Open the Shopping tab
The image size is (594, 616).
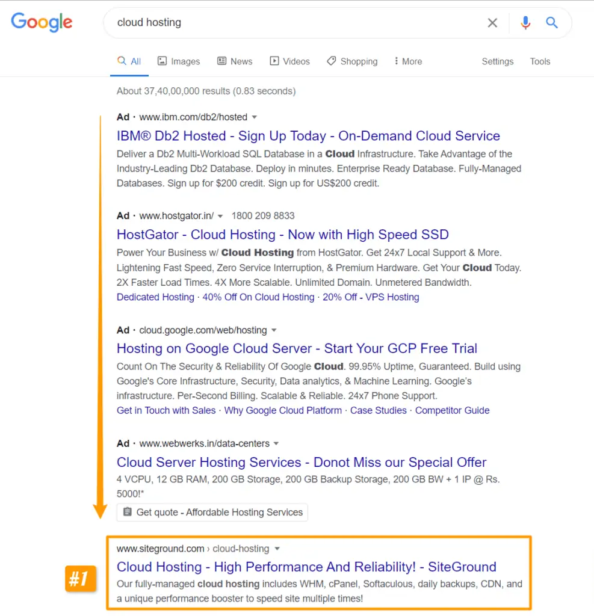tap(352, 61)
